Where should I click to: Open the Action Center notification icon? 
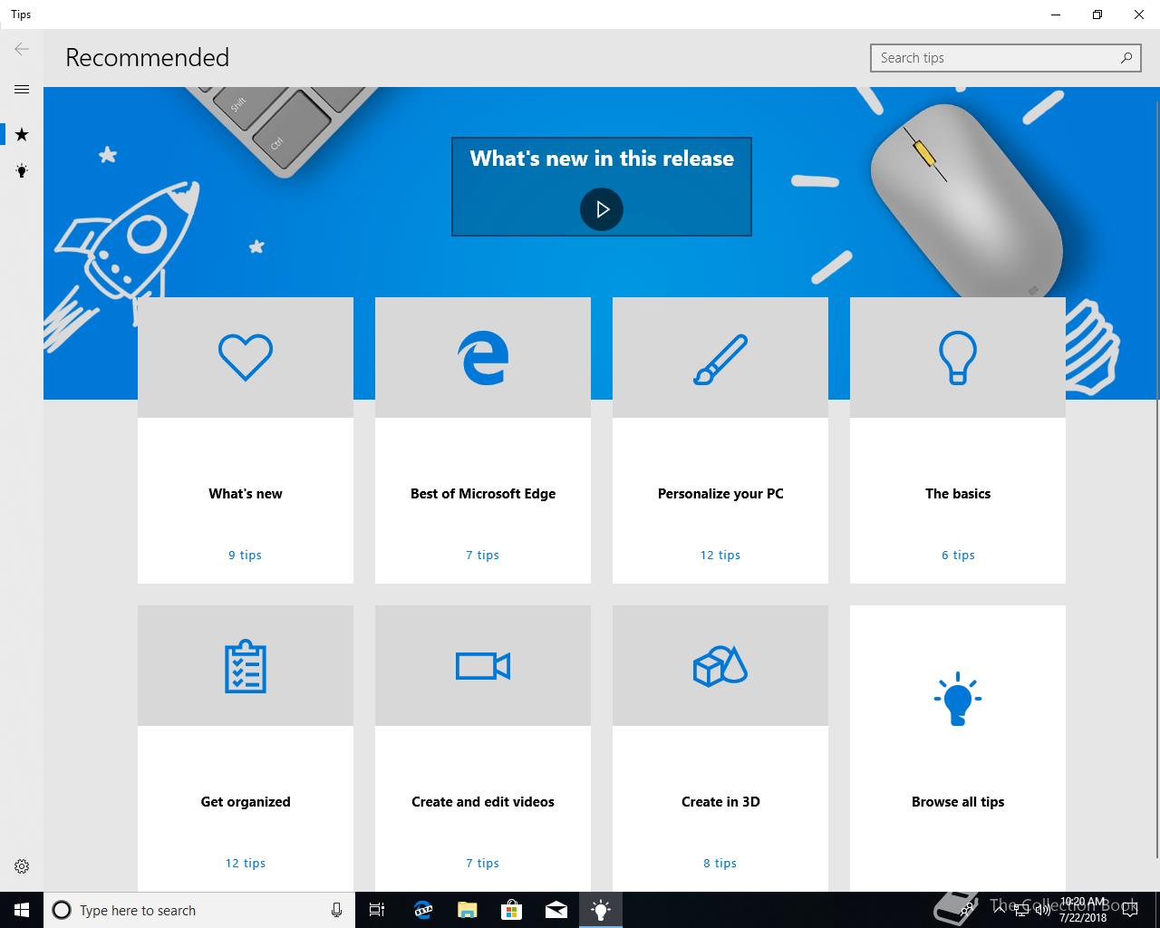pos(1130,910)
